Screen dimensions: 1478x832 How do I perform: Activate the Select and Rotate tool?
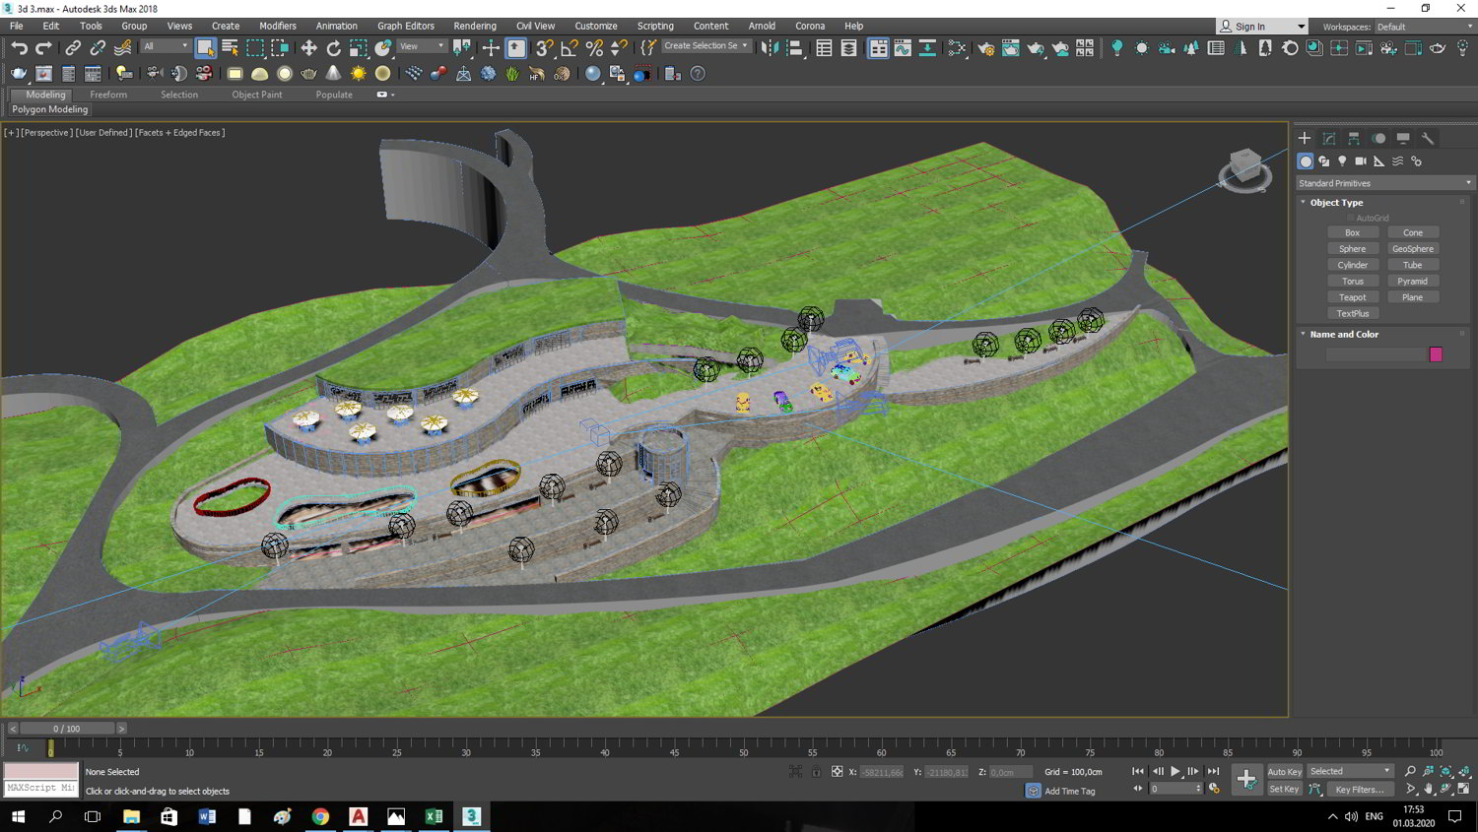pyautogui.click(x=333, y=47)
